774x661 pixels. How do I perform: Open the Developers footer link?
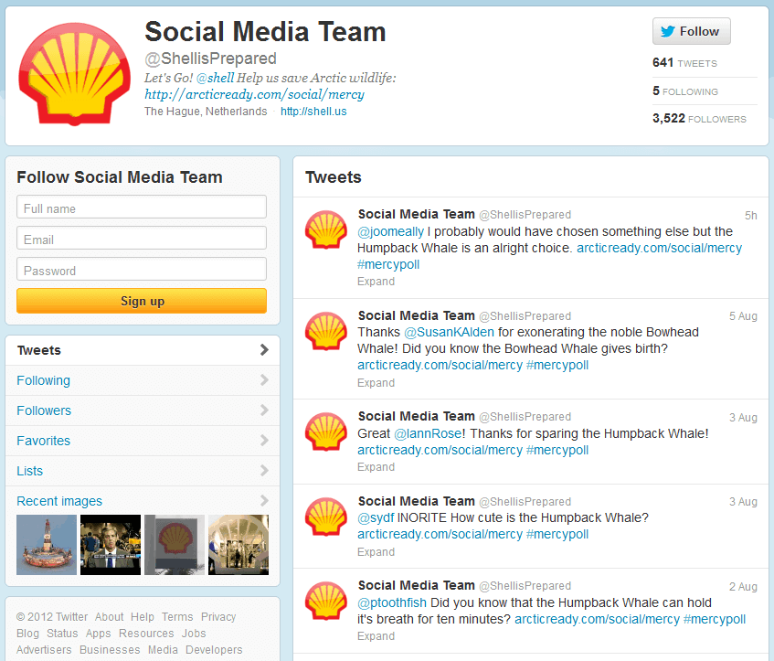214,650
